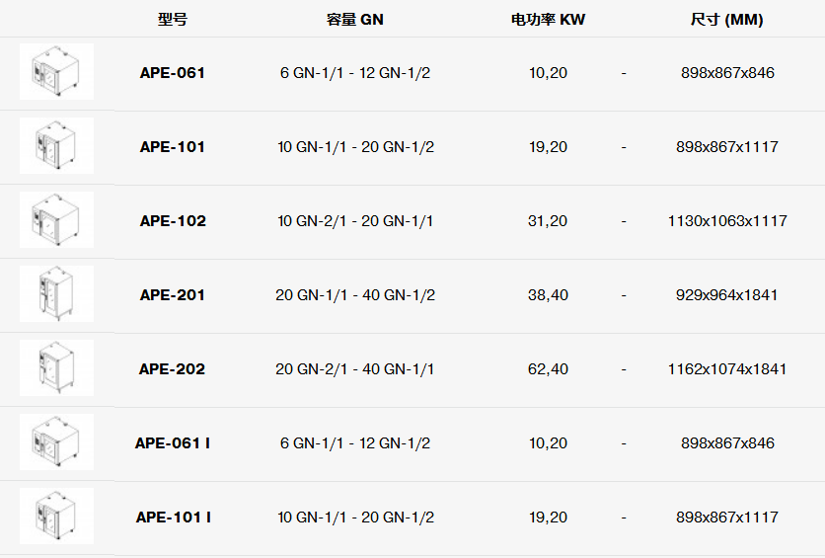Select the APE-202 oven thumbnail
Screen dimensions: 825x558
(57, 368)
